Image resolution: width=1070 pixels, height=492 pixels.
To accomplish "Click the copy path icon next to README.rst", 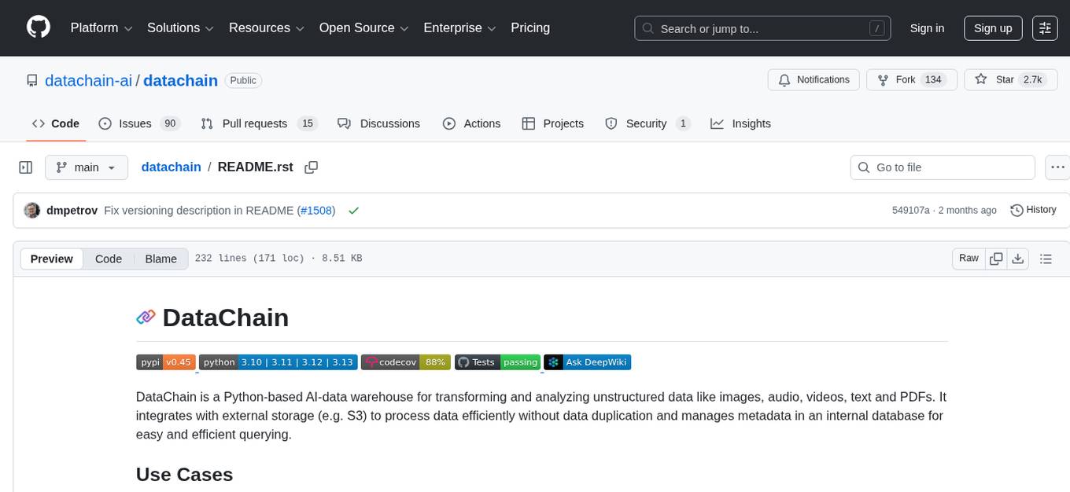I will click(312, 167).
